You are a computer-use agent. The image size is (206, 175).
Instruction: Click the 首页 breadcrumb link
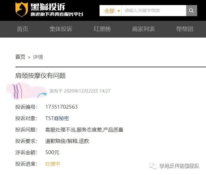click(x=20, y=57)
